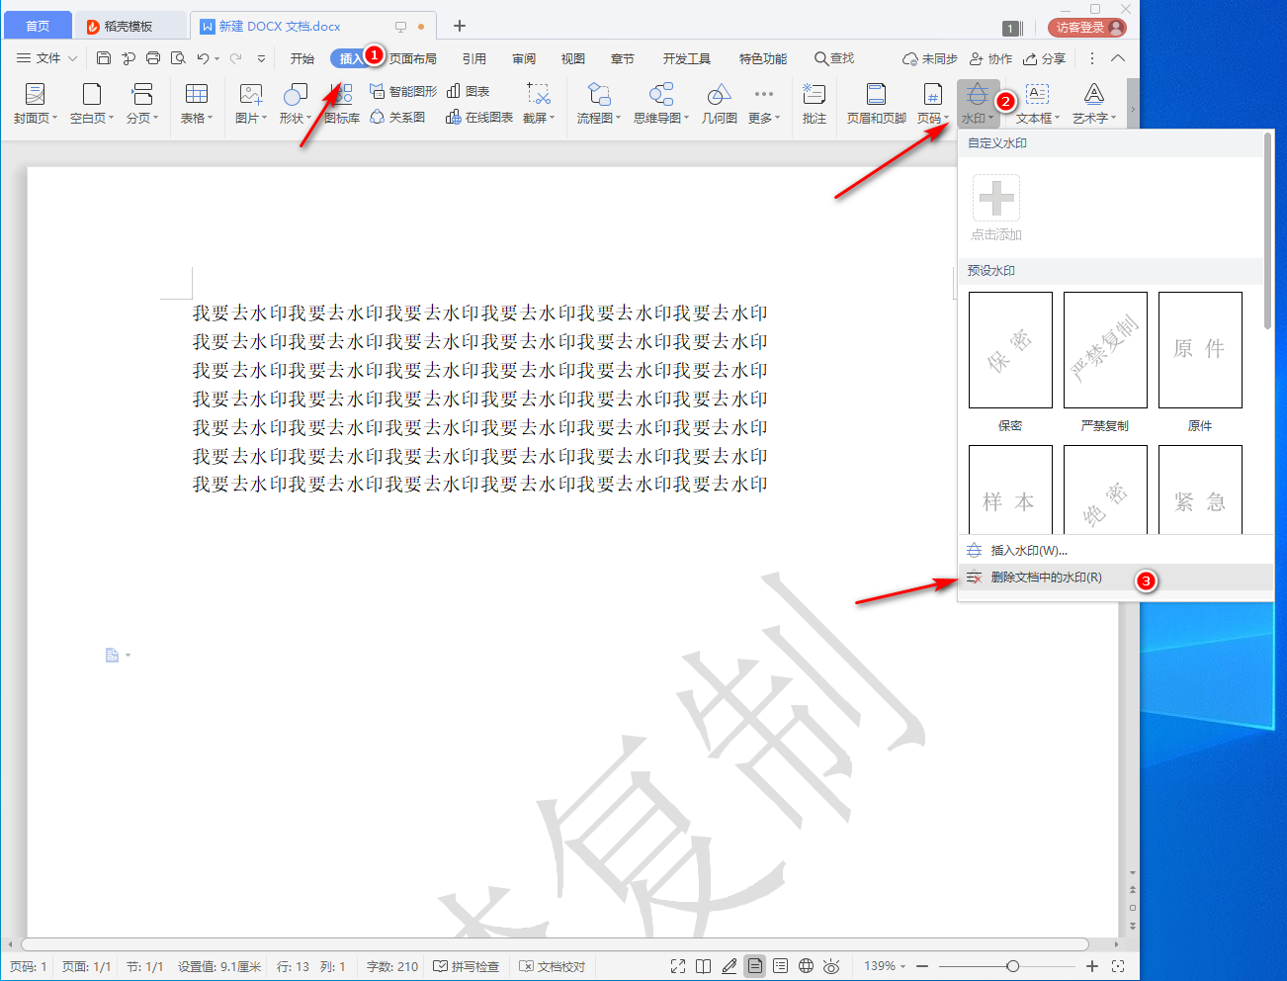
Task: Click the Smart Graphics (智能图形) icon
Action: [x=377, y=91]
